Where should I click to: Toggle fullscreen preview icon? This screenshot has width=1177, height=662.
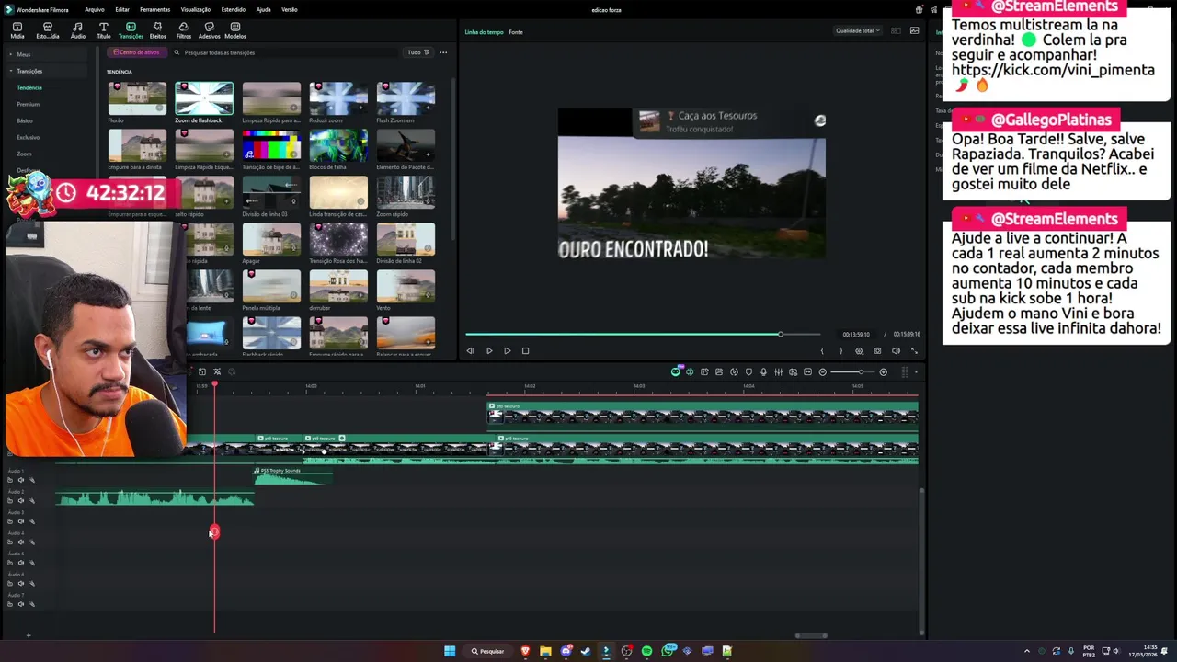point(914,350)
